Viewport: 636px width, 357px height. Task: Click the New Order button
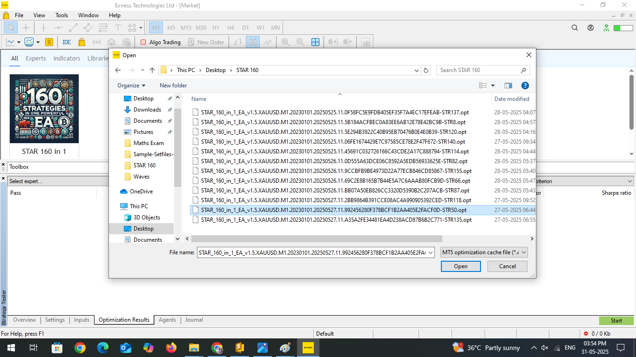click(x=206, y=42)
